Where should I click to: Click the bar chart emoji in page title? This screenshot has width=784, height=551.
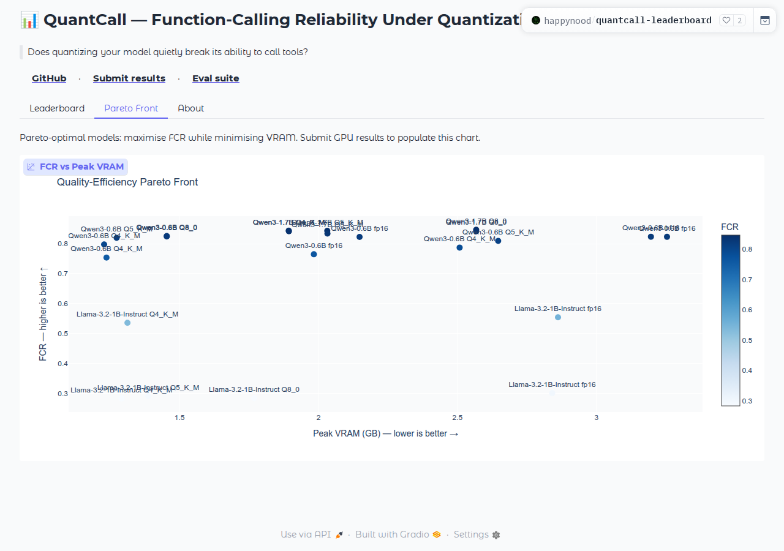tap(29, 20)
